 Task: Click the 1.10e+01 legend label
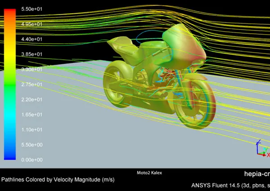coord(31,129)
